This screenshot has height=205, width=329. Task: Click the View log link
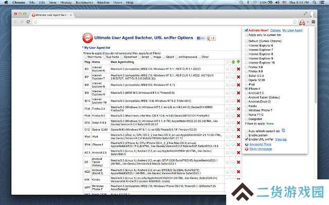(281, 139)
